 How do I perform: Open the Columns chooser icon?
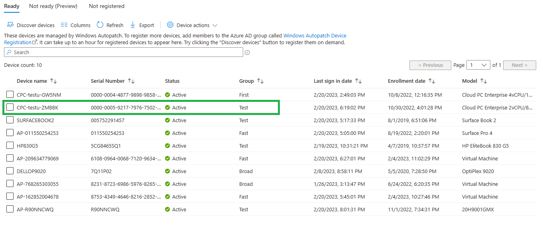[64, 25]
